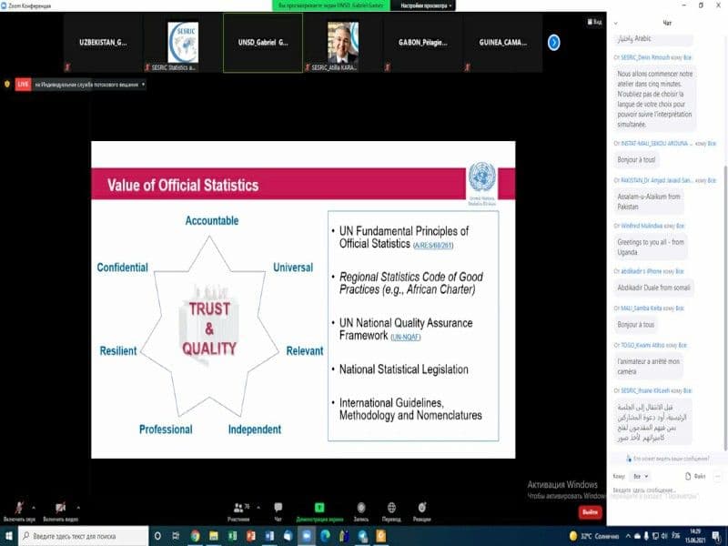Turn on the video camera
728x546 pixels.
tap(59, 508)
